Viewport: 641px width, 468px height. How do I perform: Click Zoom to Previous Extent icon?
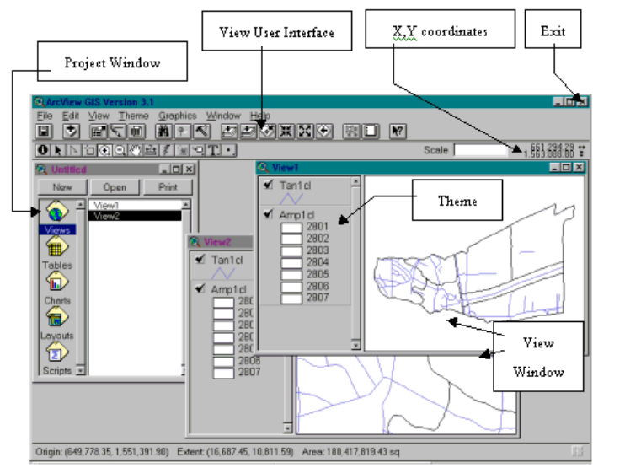[x=324, y=132]
